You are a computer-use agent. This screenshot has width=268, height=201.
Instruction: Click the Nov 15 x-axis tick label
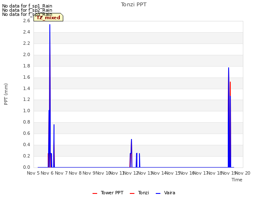tap(173, 173)
